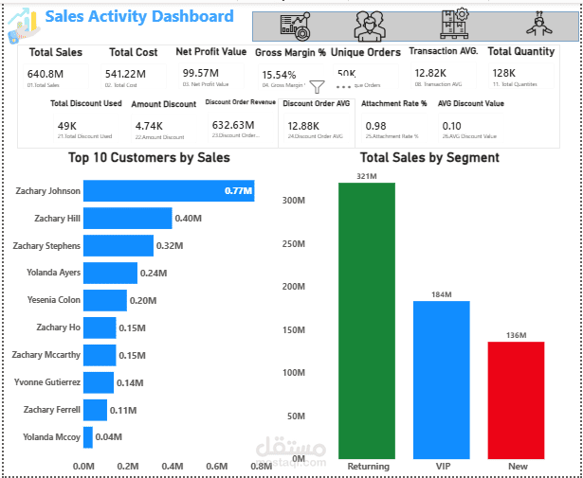Click the Returning axis label
583x478 pixels.
368,466
